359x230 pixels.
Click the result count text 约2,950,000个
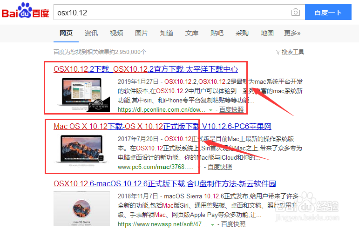[128, 52]
